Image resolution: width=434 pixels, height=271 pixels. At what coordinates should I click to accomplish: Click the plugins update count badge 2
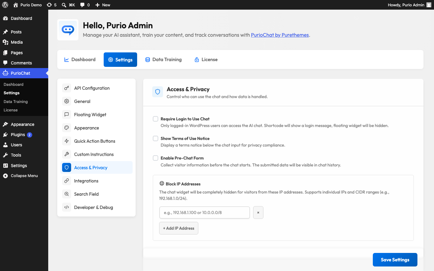[x=30, y=135]
